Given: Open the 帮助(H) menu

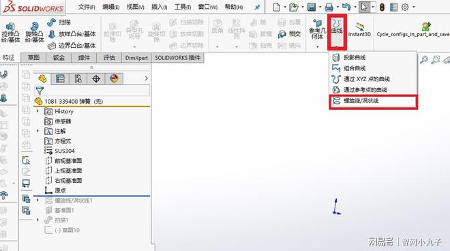Looking at the screenshot, I should [234, 7].
